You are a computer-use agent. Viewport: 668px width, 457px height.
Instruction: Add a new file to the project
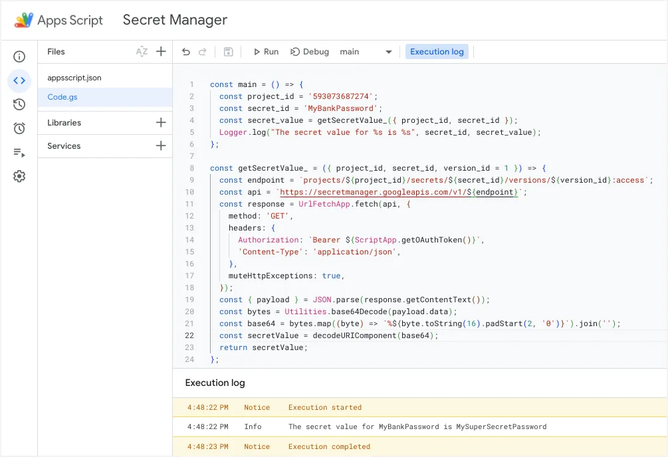point(162,52)
